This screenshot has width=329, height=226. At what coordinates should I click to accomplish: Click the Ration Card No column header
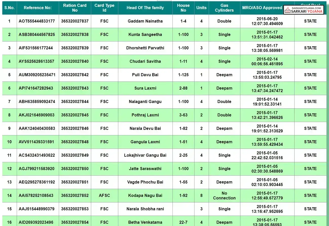coord(75,8)
